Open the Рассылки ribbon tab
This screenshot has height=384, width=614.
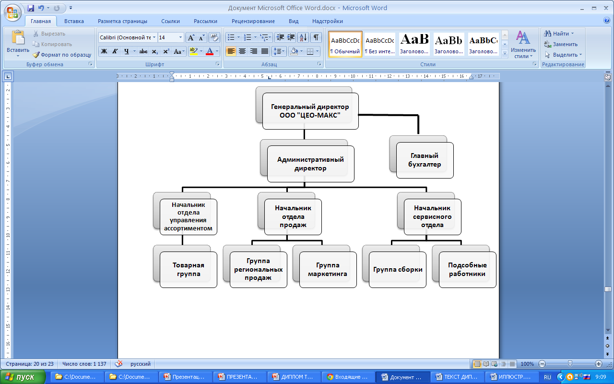point(205,21)
